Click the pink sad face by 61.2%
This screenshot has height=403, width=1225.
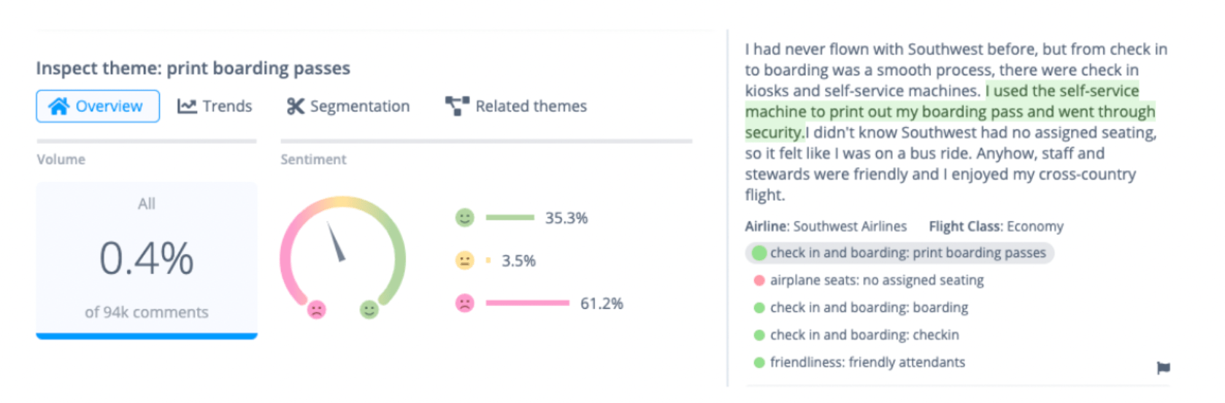pyautogui.click(x=465, y=303)
